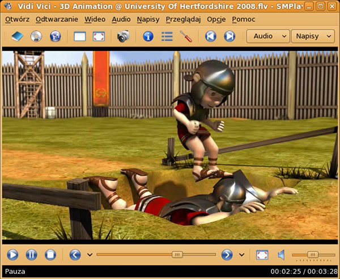Open the Audio menu in menu bar
This screenshot has width=340, height=279.
[x=121, y=19]
